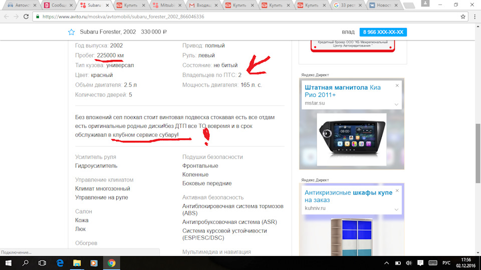The image size is (481, 270).
Task: Show hidden system tray icons
Action: [x=386, y=263]
